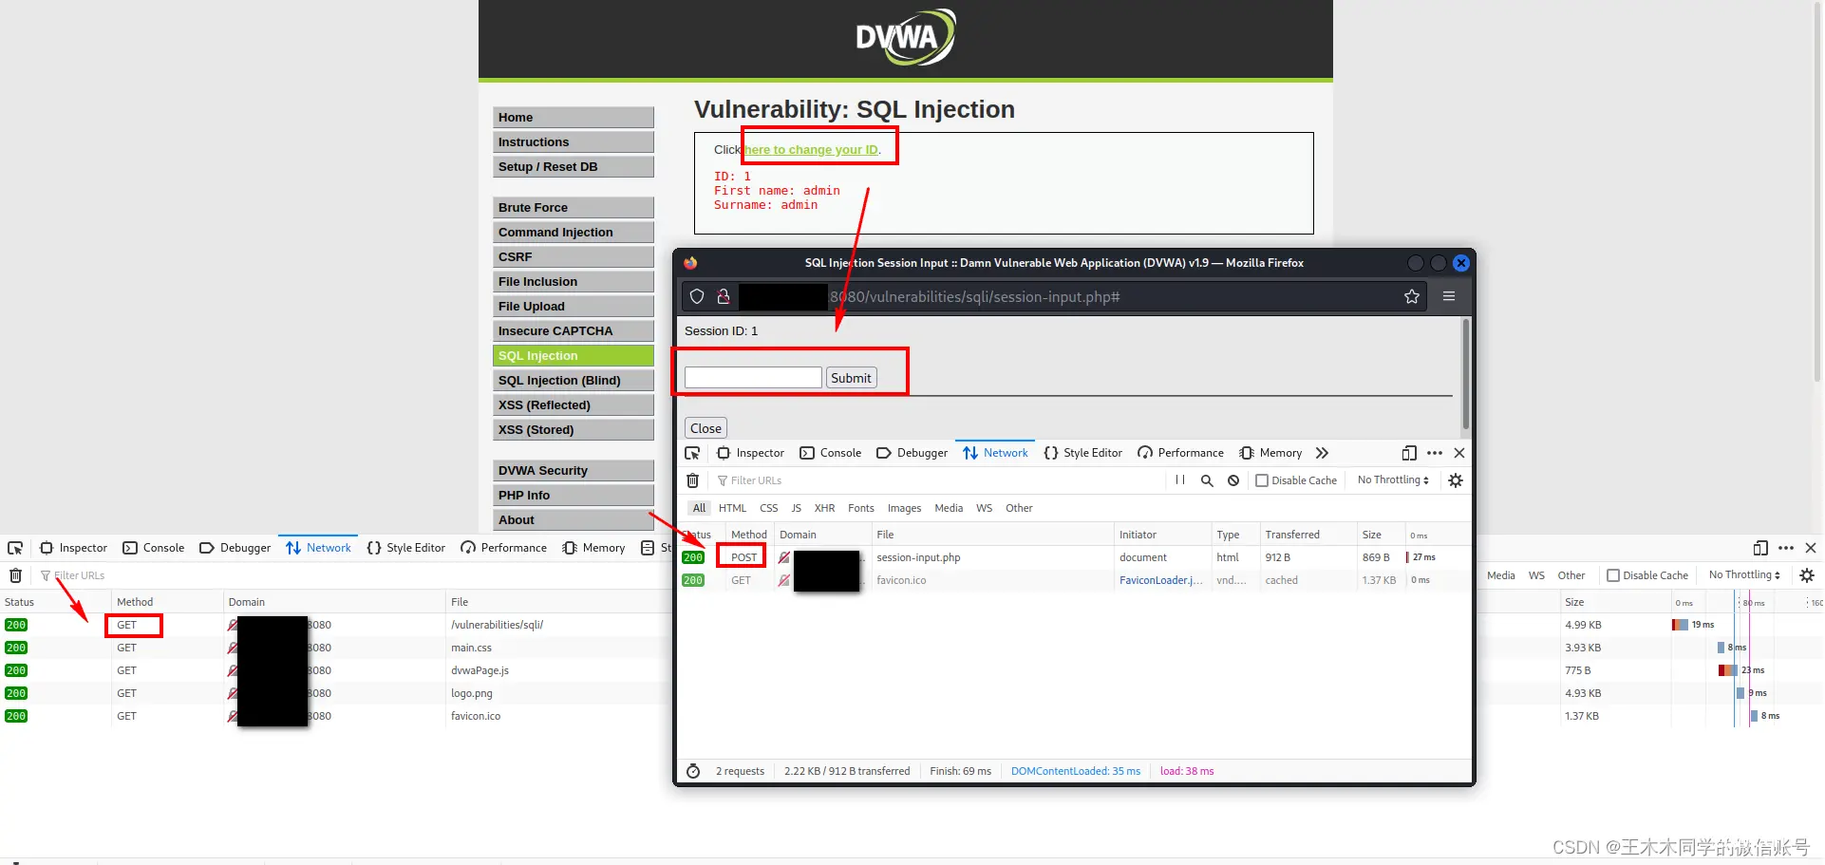
Task: Toggle responsive design mode in main devtools
Action: 1760,548
